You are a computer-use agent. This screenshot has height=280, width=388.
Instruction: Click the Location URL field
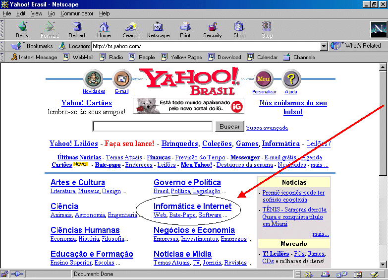pyautogui.click(x=206, y=46)
